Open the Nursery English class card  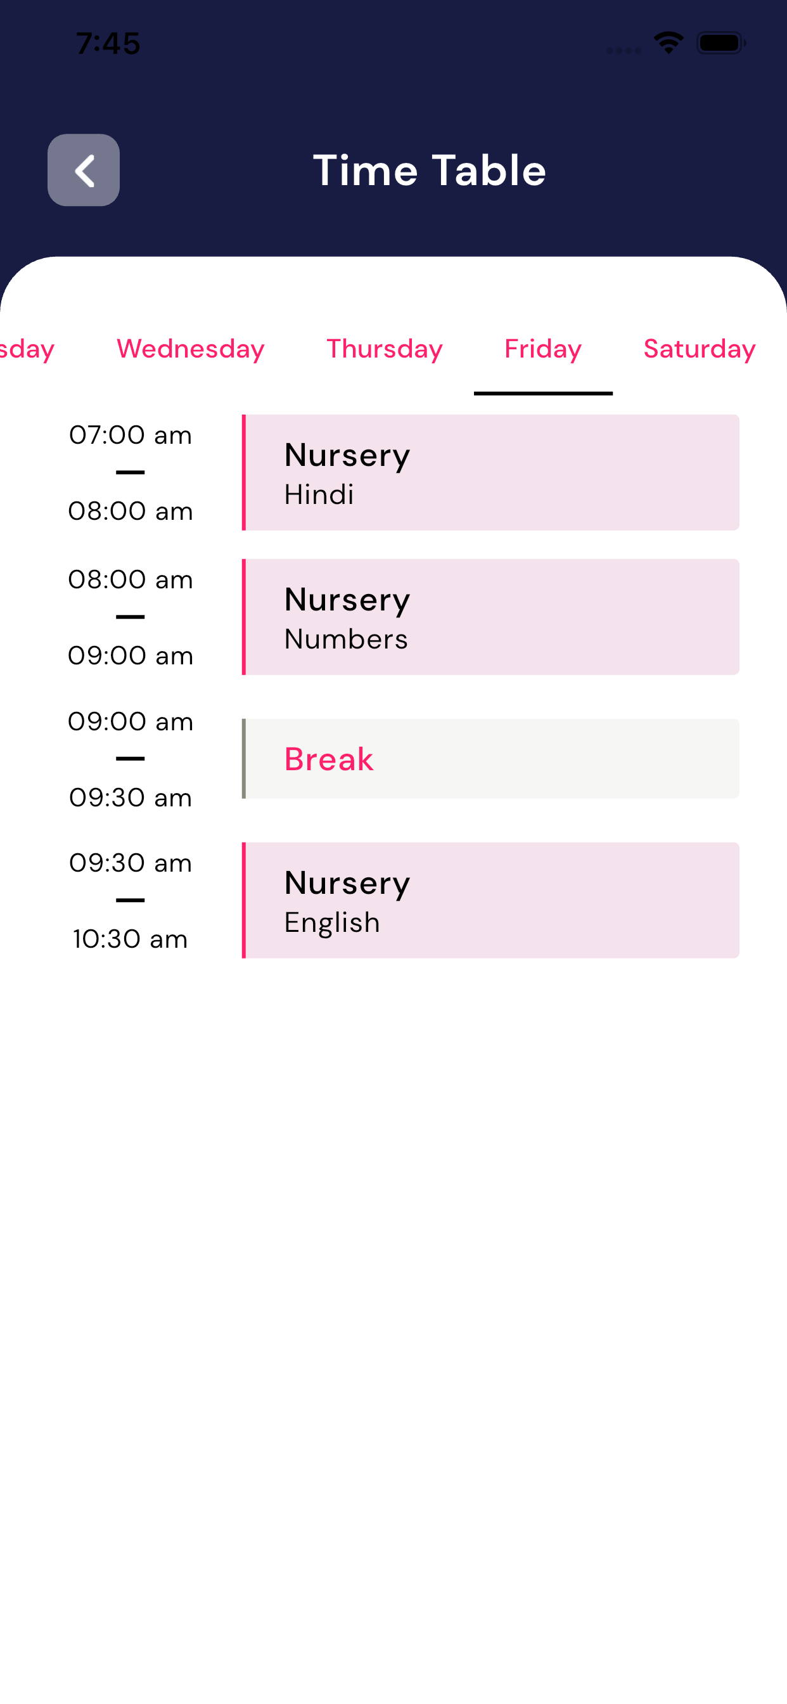pyautogui.click(x=490, y=900)
